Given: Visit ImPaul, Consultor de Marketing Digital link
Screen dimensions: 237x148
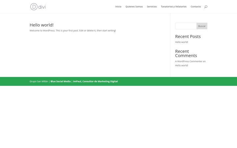Looking at the screenshot, I should pos(95,81).
